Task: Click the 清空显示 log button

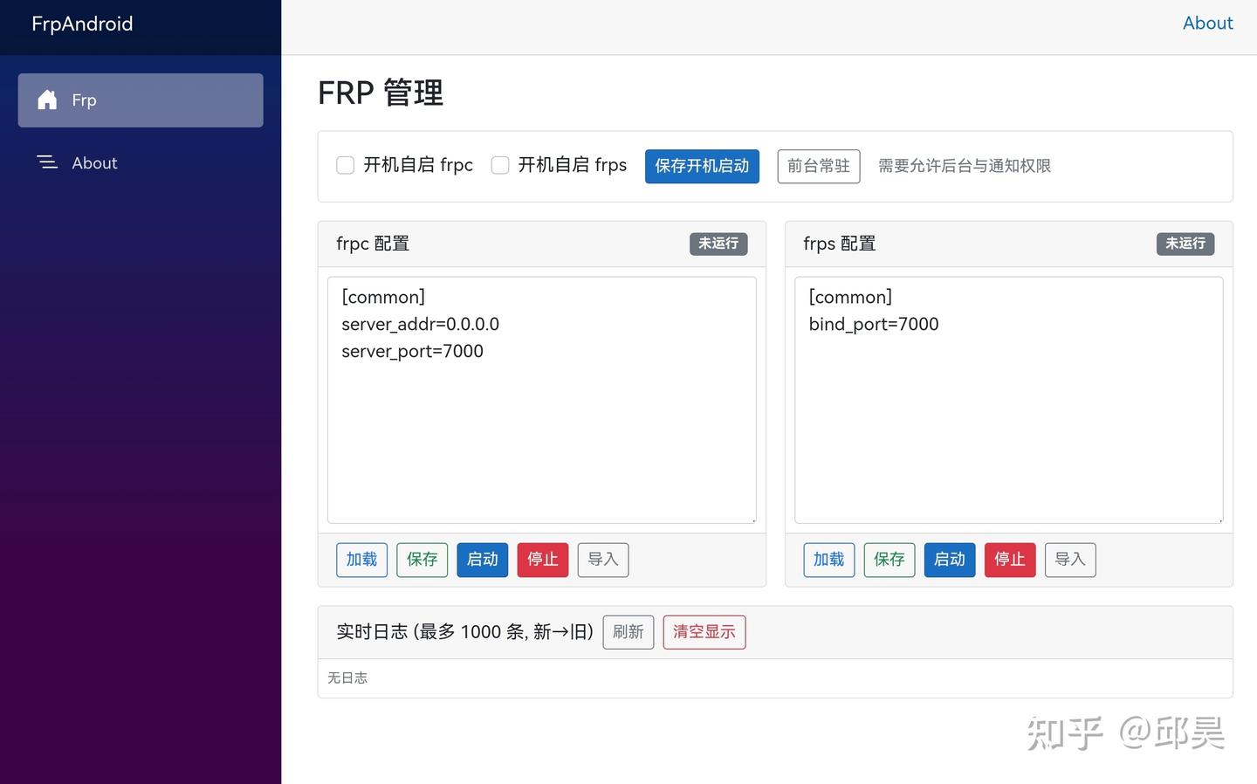Action: click(704, 632)
